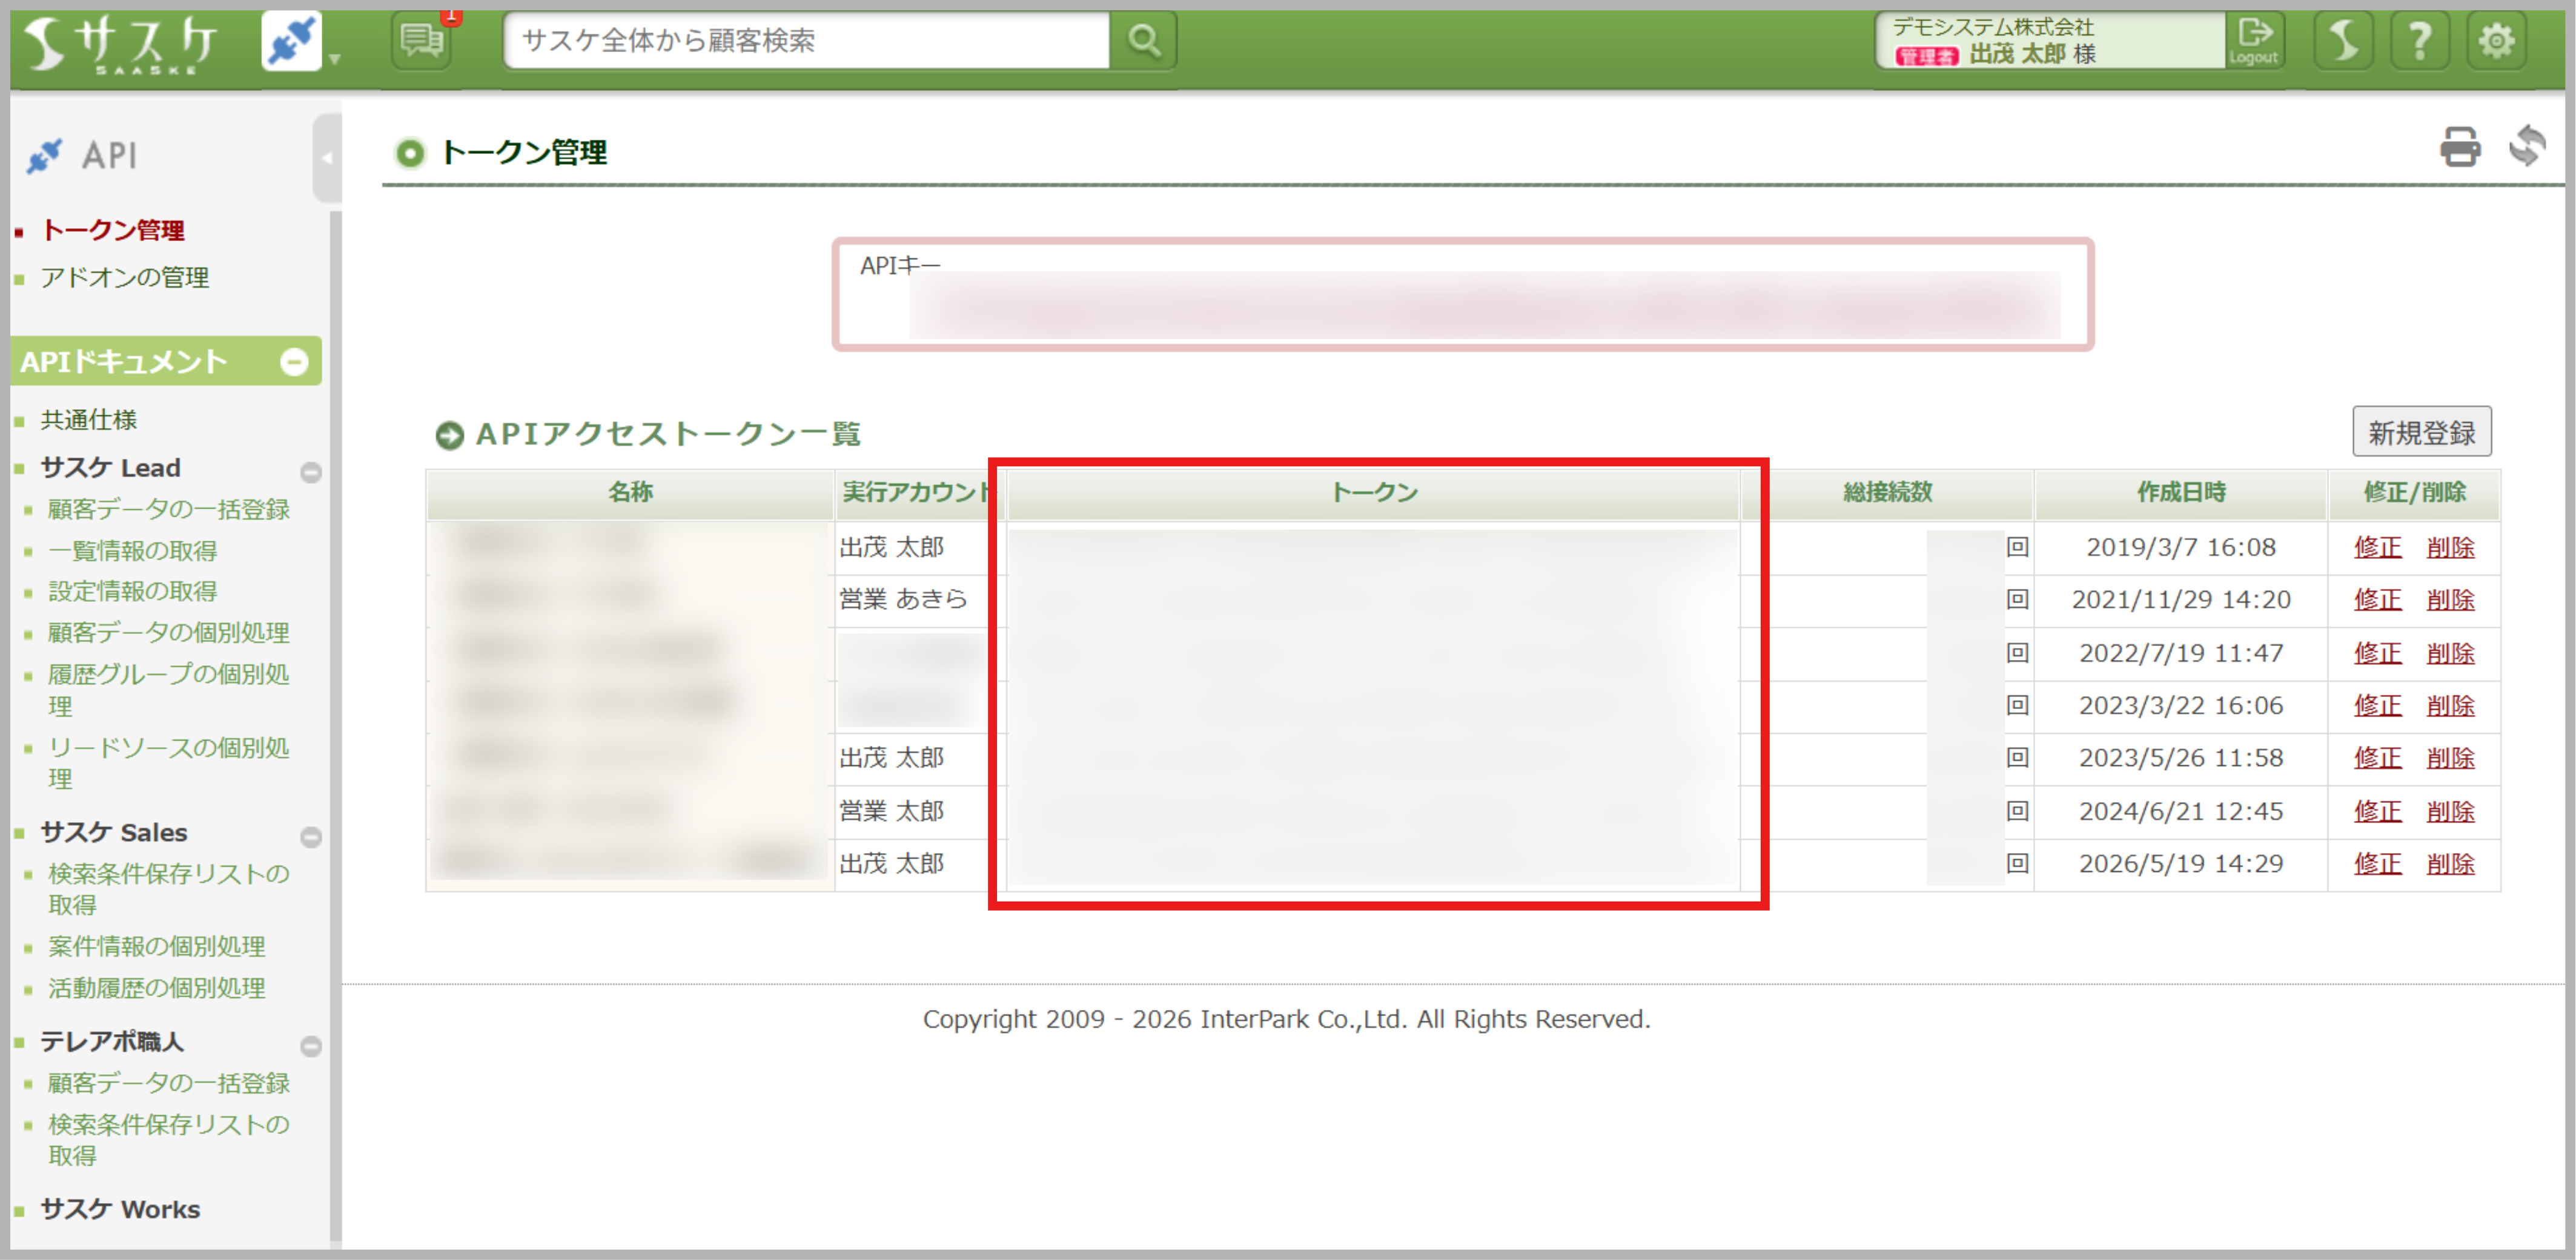This screenshot has width=2576, height=1260.
Task: Open 履歴グループの個別処理 link
Action: click(168, 690)
